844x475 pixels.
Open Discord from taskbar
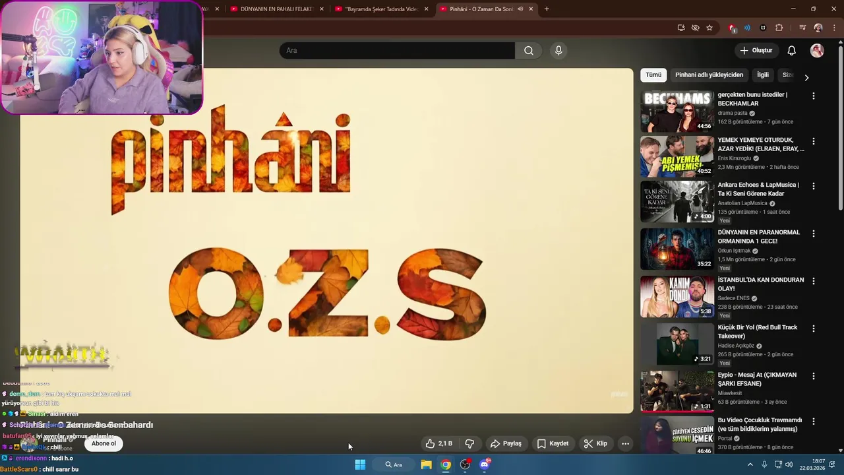pyautogui.click(x=485, y=464)
